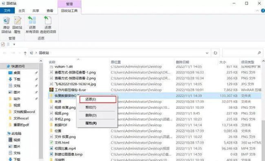Select the 来源 folder icon
The image size is (265, 161).
click(x=51, y=101)
